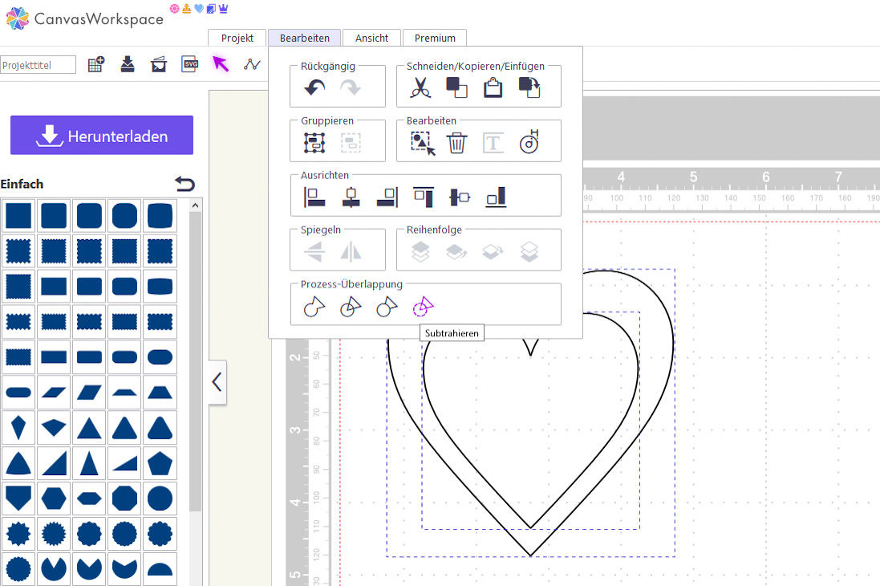
Task: Activate the purple selection arrow tool
Action: point(221,64)
